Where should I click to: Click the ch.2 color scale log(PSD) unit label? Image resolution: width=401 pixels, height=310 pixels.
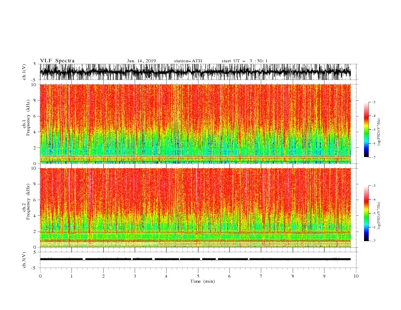point(379,215)
